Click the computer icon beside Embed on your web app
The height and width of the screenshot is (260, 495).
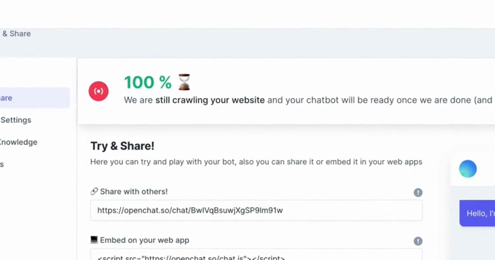(x=94, y=240)
